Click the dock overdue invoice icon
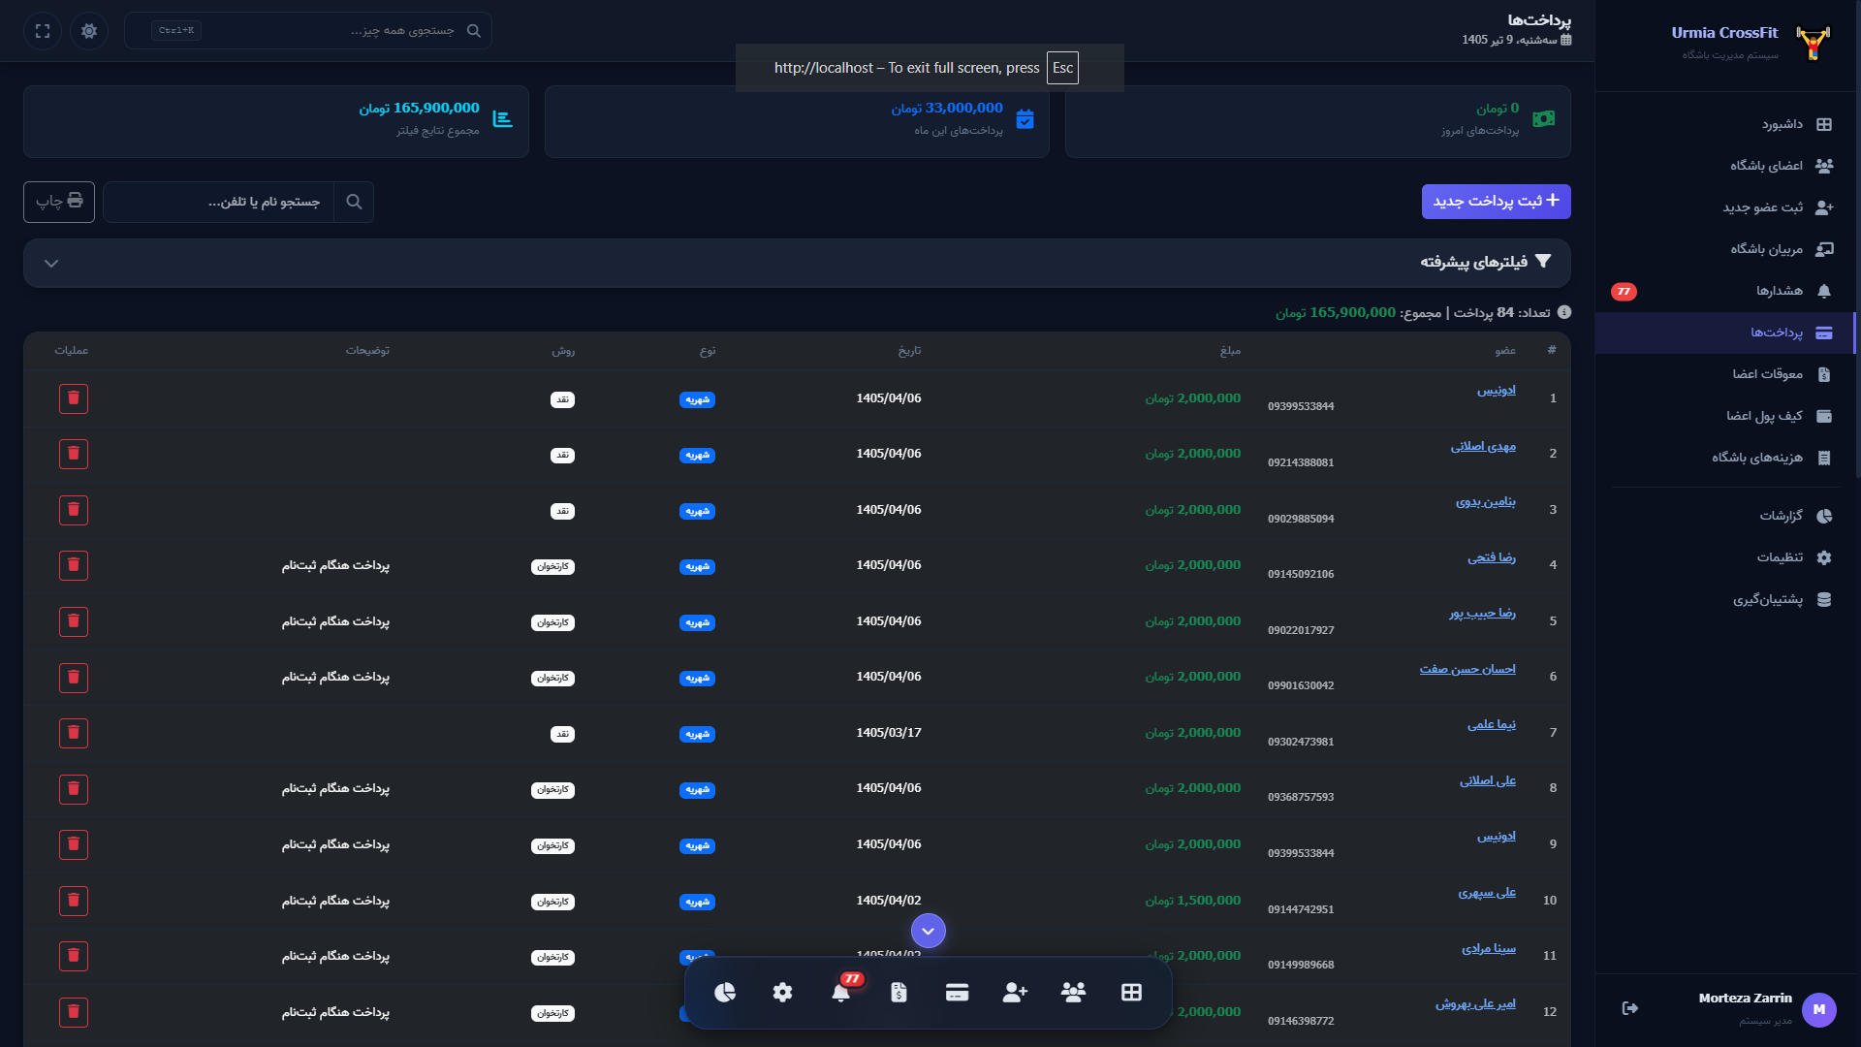This screenshot has width=1861, height=1047. coord(899,992)
